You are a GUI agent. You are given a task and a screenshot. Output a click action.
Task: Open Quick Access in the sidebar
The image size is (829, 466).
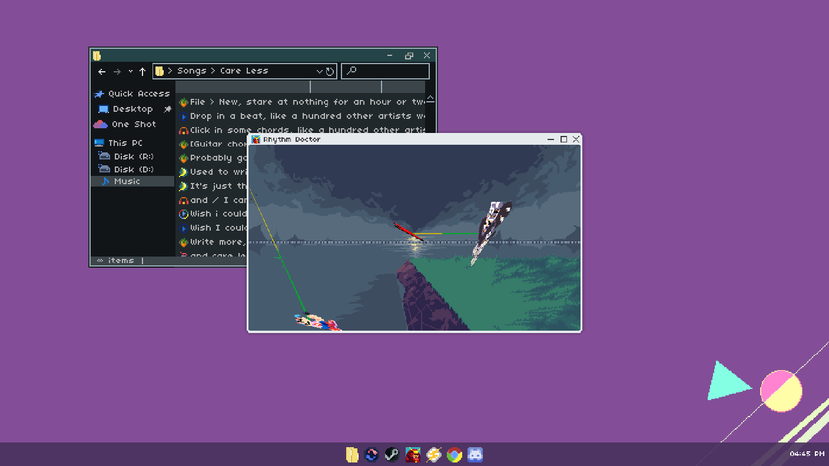coord(138,94)
